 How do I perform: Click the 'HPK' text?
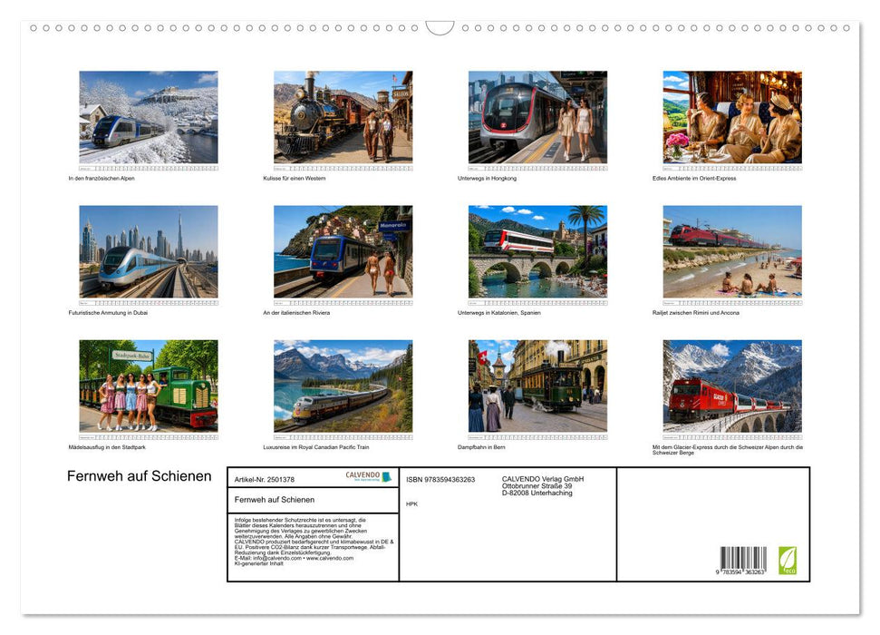click(x=412, y=504)
